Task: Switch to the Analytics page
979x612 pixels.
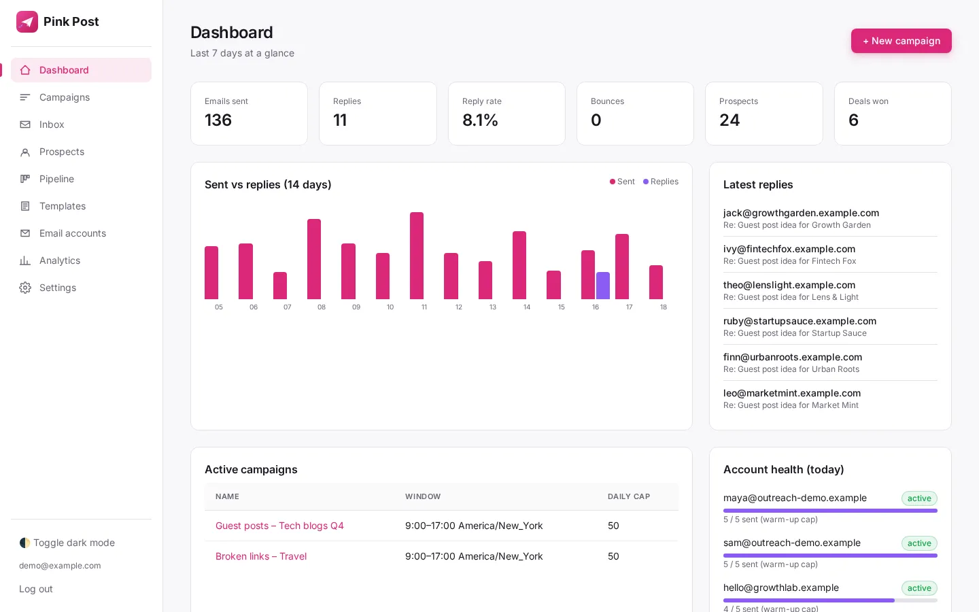Action: click(81, 260)
